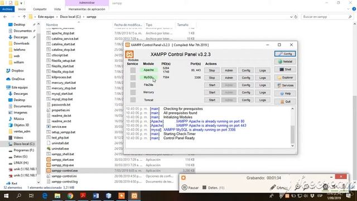Screen dimensions: 357x201
Task: Pause the screen recording with Pausar
Action: tap(190, 188)
